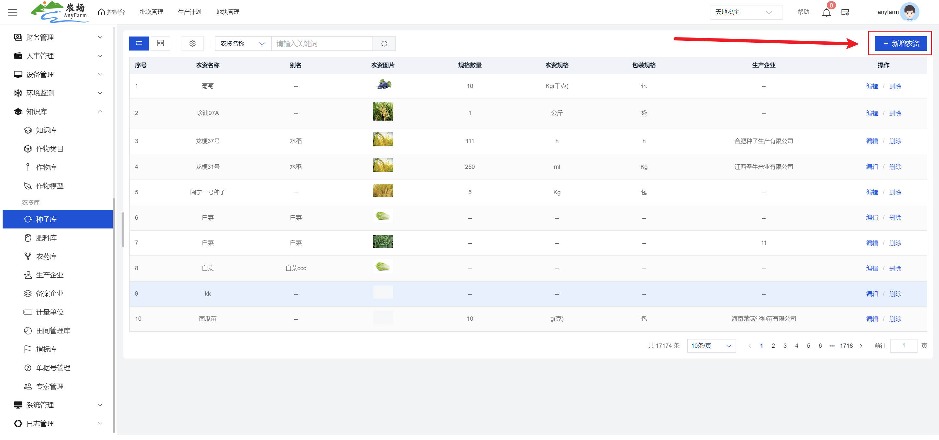Open 农药库 in the sidebar
Image resolution: width=939 pixels, height=440 pixels.
[x=46, y=257]
